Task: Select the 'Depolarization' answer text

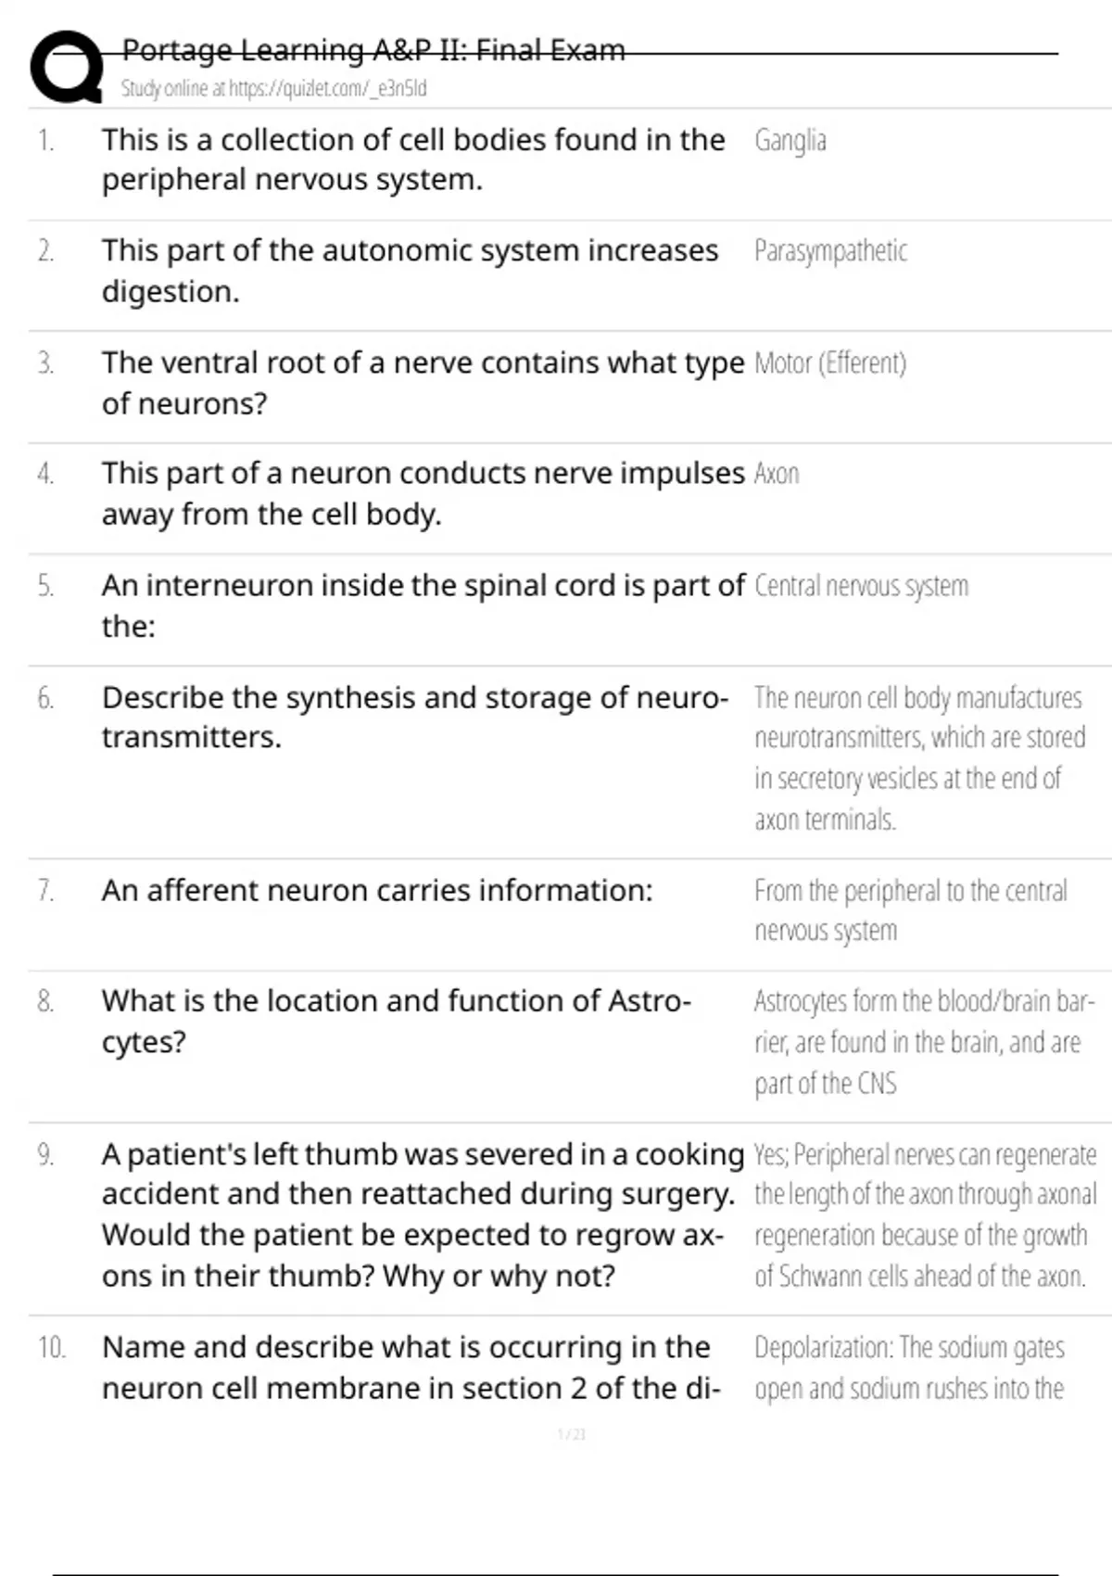Action: tap(908, 1367)
